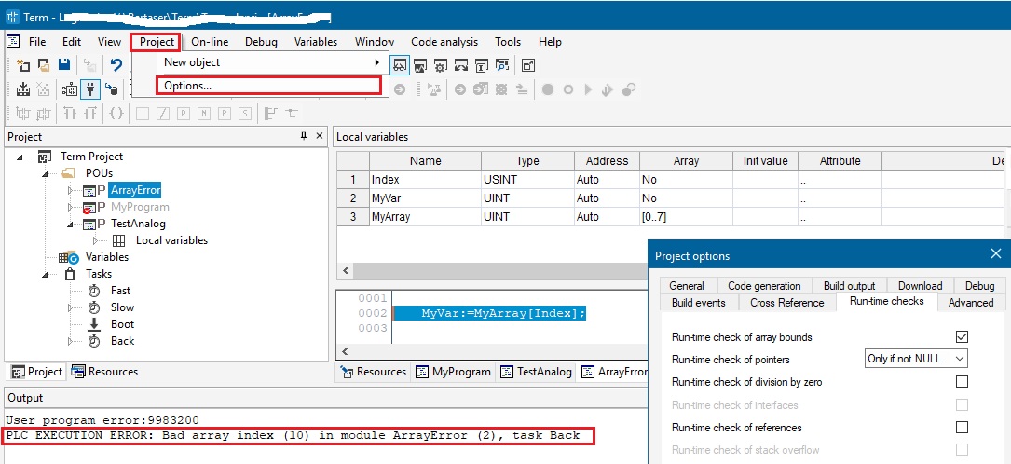
Task: Toggle the connect plug icon
Action: pos(90,89)
